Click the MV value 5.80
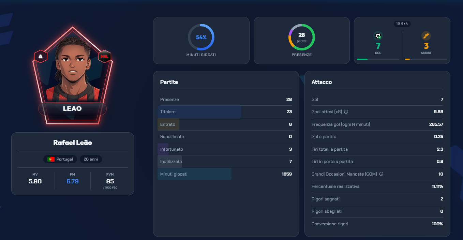This screenshot has height=240, width=463. pos(35,181)
